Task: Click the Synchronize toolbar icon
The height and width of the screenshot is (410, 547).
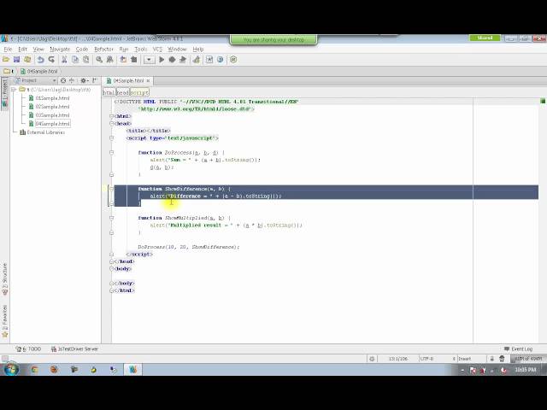Action: [x=27, y=60]
